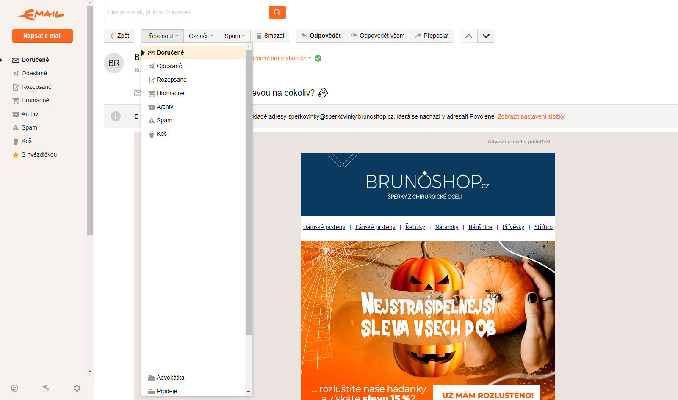Forward email with Přeposlat button

(432, 36)
